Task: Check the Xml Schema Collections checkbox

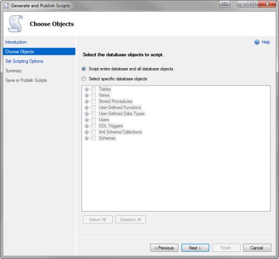Action: [x=94, y=132]
